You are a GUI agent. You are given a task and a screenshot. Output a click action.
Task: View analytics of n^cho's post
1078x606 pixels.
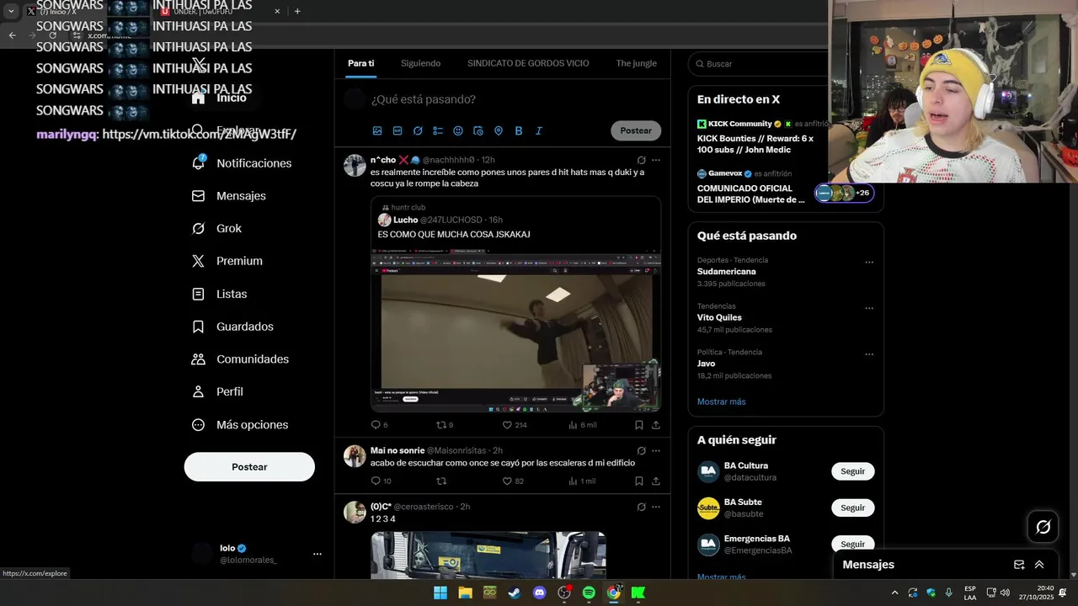click(582, 425)
